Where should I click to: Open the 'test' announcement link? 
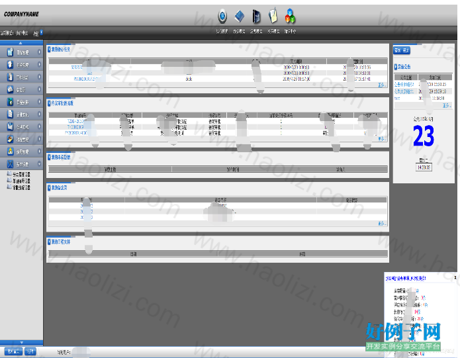point(397,98)
